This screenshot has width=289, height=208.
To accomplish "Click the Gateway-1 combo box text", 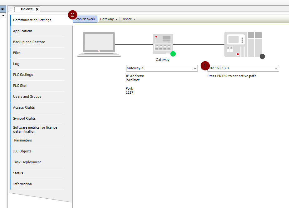I will point(135,68).
